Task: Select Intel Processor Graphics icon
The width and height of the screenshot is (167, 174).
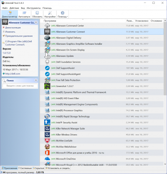Action: click(x=47, y=110)
